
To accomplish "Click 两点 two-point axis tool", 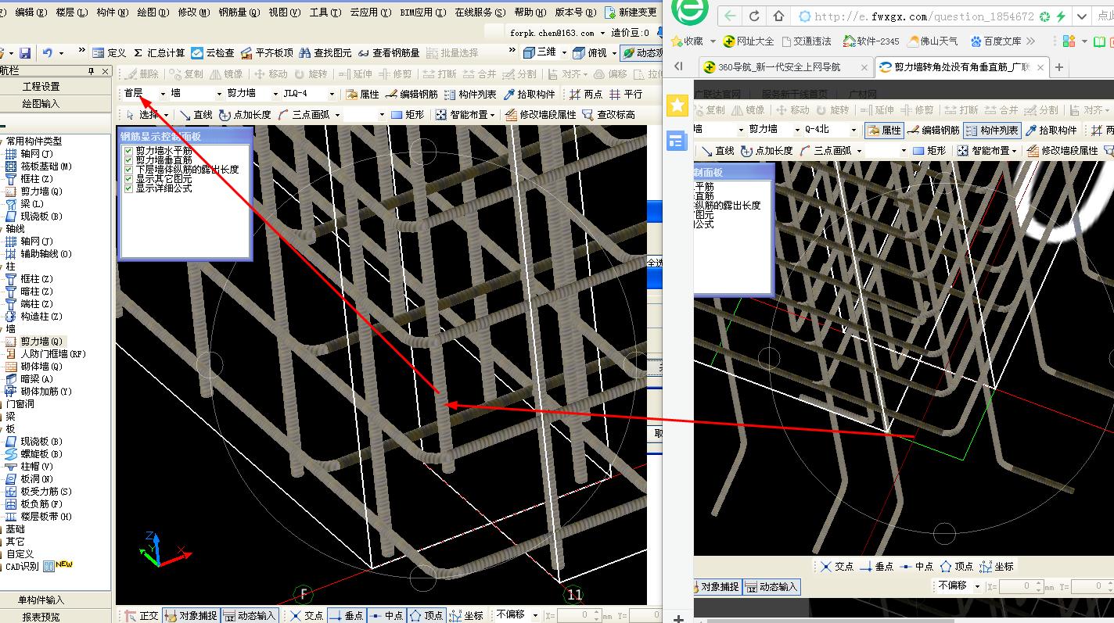I will pos(586,94).
